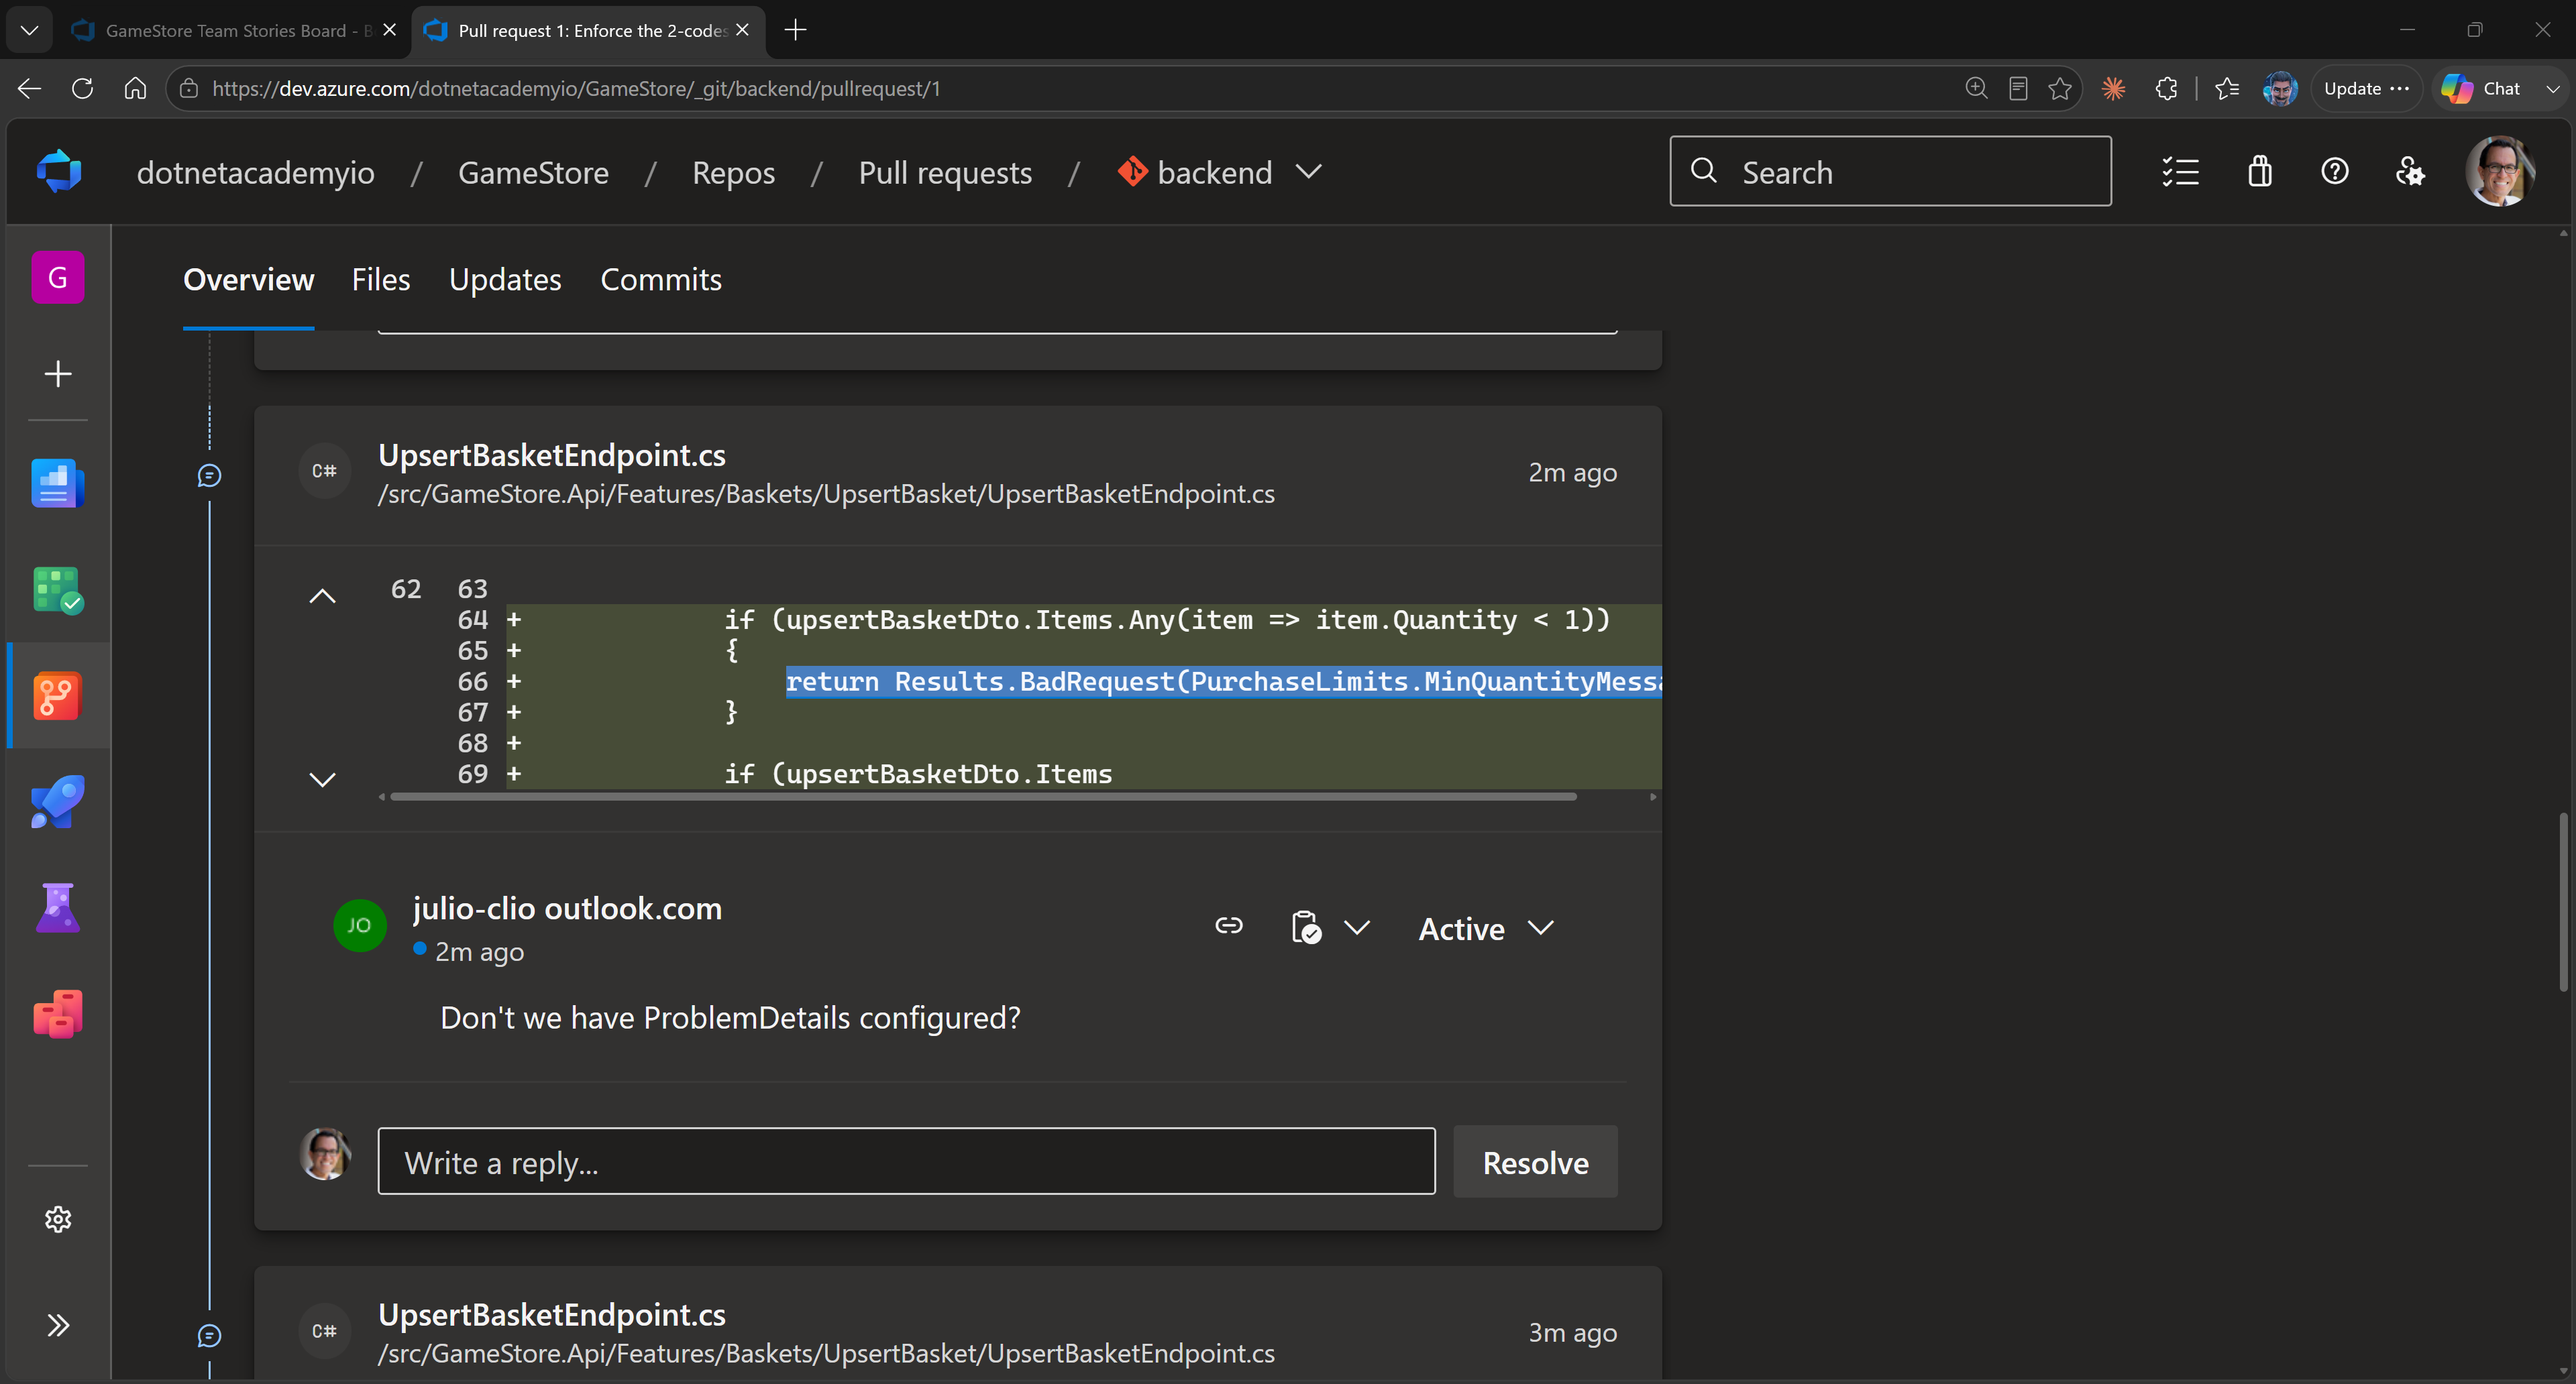Open Repos hub in the sidebar
Image resolution: width=2576 pixels, height=1384 pixels.
click(x=58, y=695)
